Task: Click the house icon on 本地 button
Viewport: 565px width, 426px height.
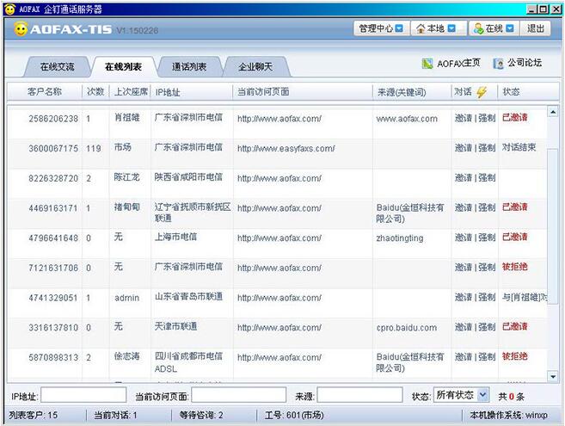Action: pos(421,28)
